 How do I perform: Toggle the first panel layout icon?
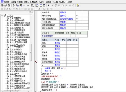pyautogui.click(x=37, y=6)
